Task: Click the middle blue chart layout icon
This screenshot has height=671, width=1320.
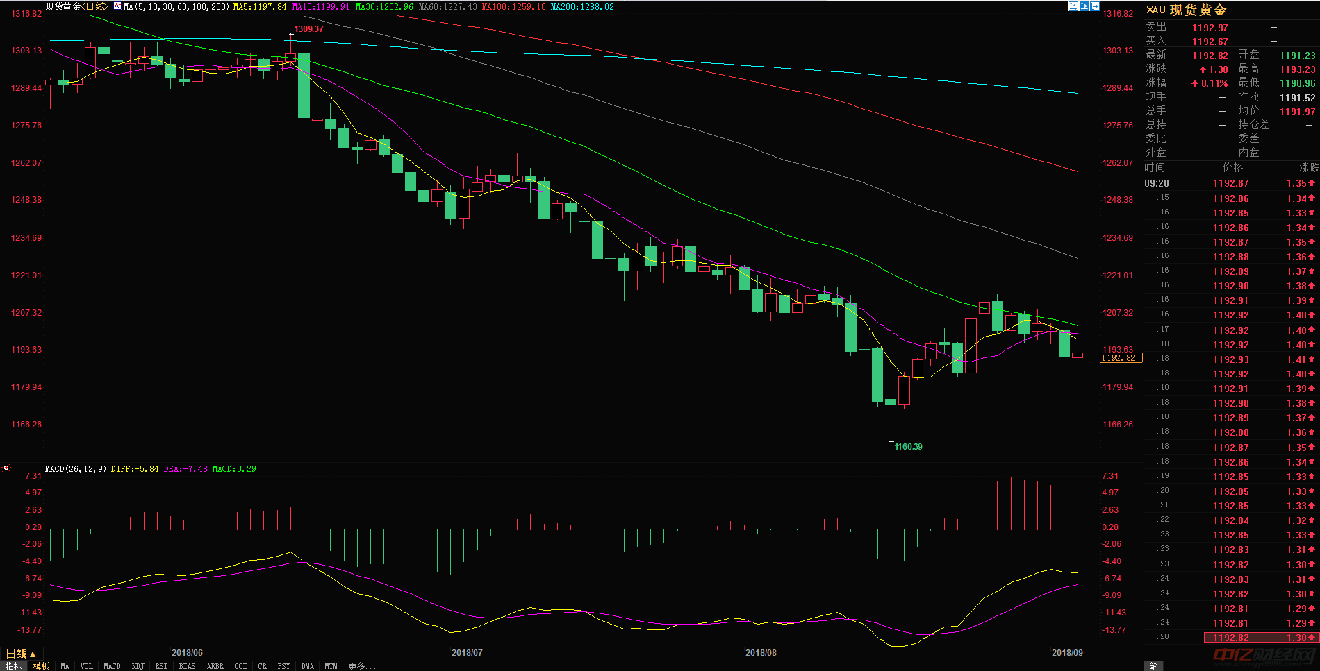Action: (1084, 6)
